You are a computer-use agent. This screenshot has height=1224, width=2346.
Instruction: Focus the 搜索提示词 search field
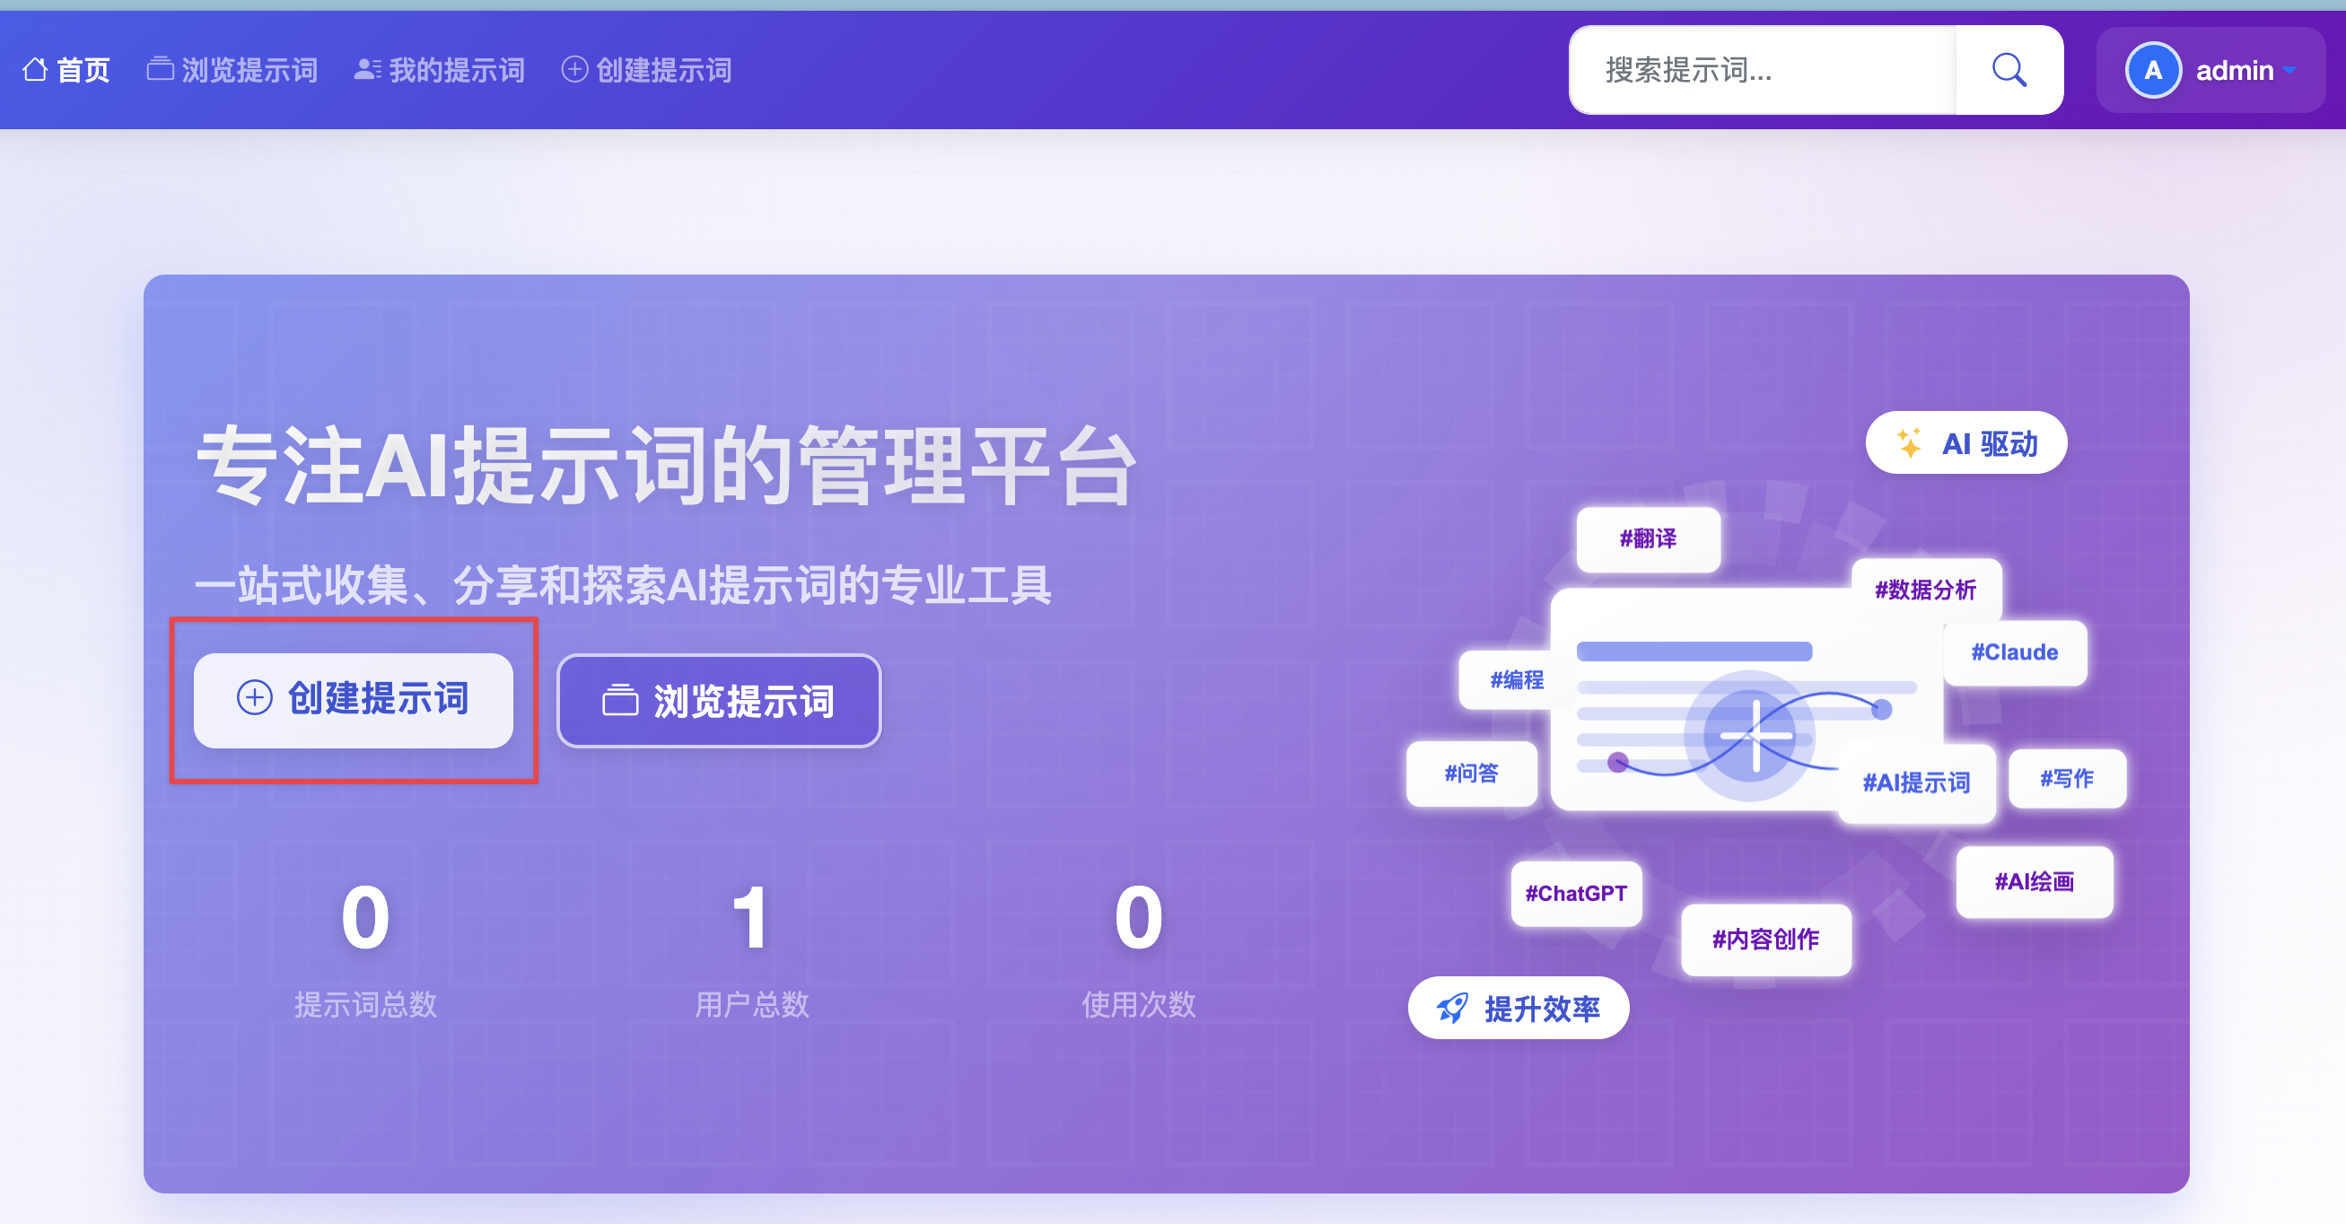coord(1764,70)
